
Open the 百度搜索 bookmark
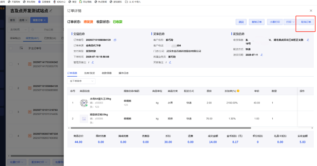coord(44,2)
